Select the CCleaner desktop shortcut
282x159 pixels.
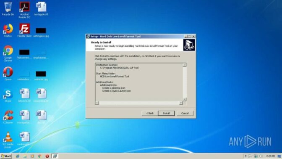[8, 117]
